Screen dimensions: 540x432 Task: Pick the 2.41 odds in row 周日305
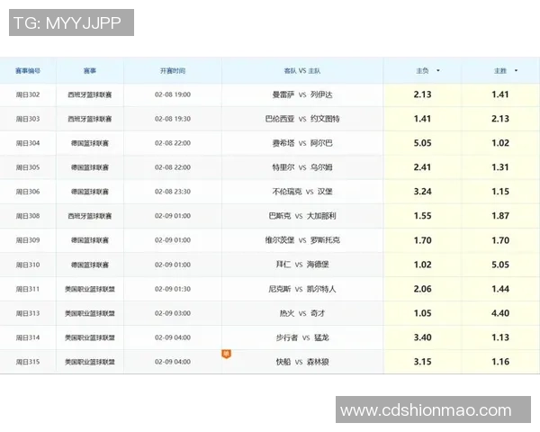coord(423,167)
